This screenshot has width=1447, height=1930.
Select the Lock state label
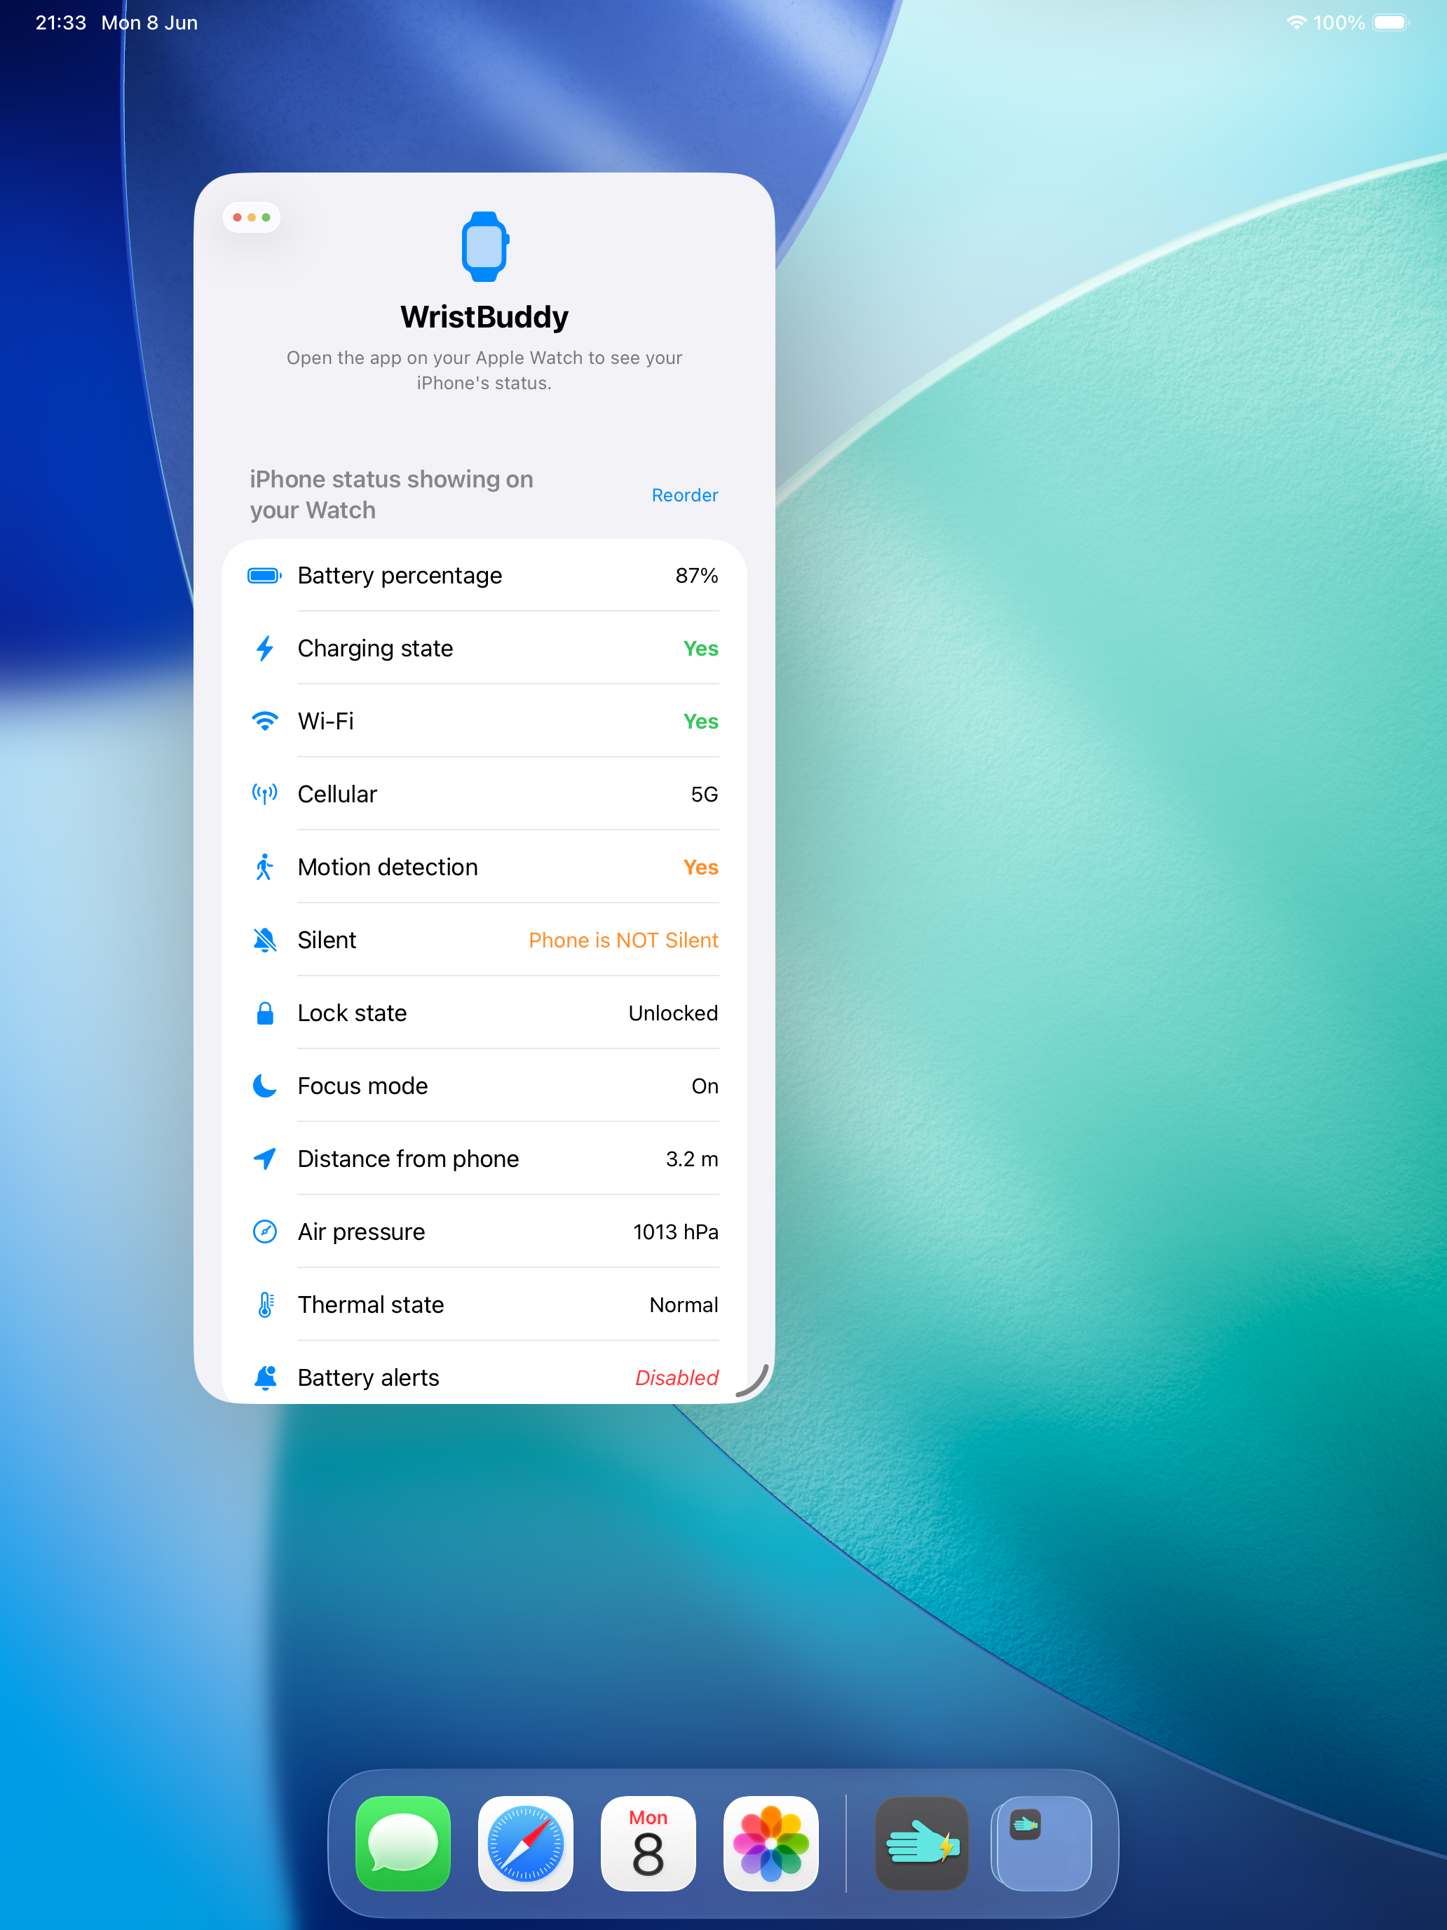point(353,1013)
